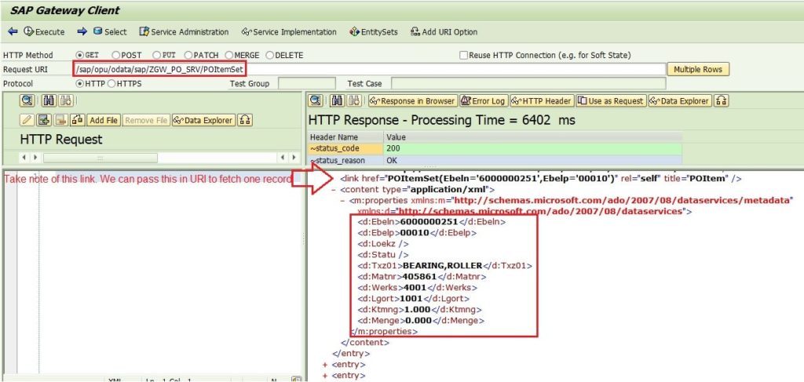This screenshot has height=382, width=804.
Task: Click the magnifier icon in request panel
Action: [27, 101]
